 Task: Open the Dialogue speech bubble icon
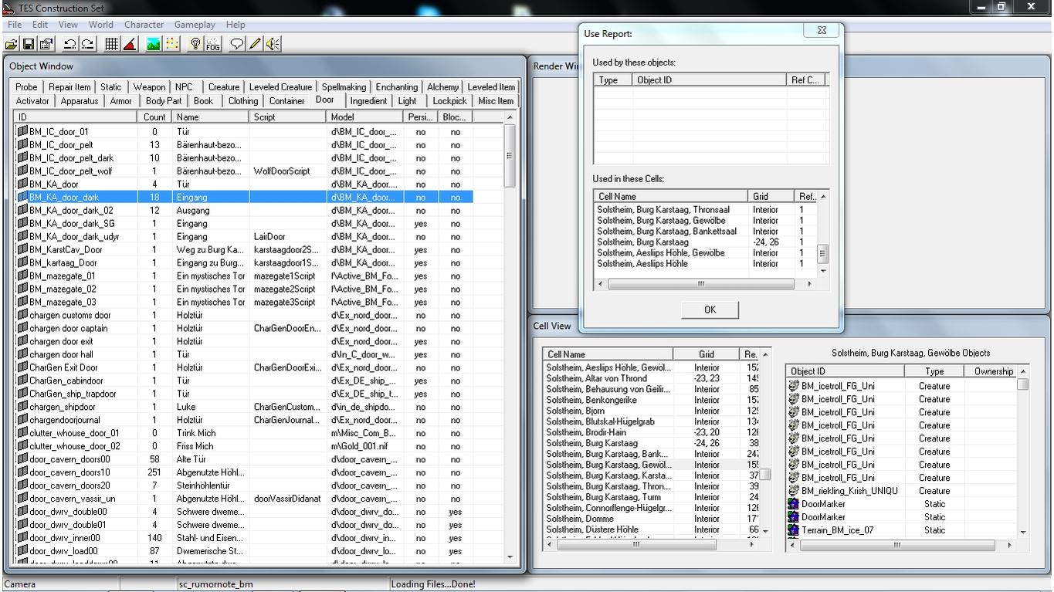pos(237,44)
